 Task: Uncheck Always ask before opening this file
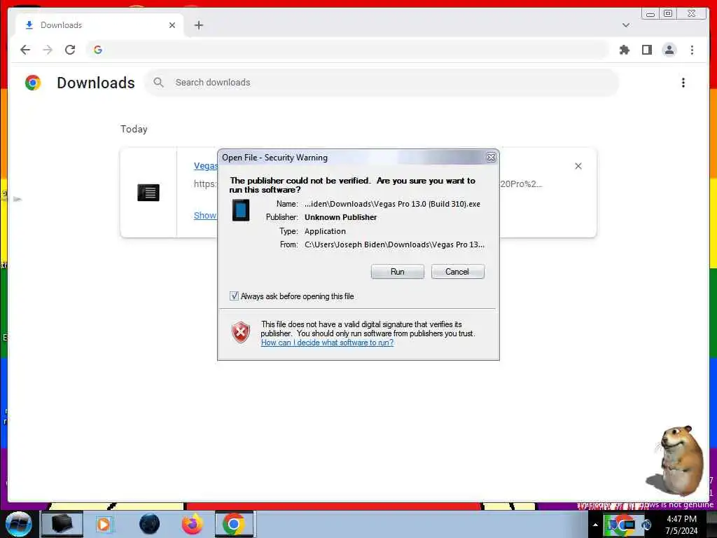pos(234,296)
